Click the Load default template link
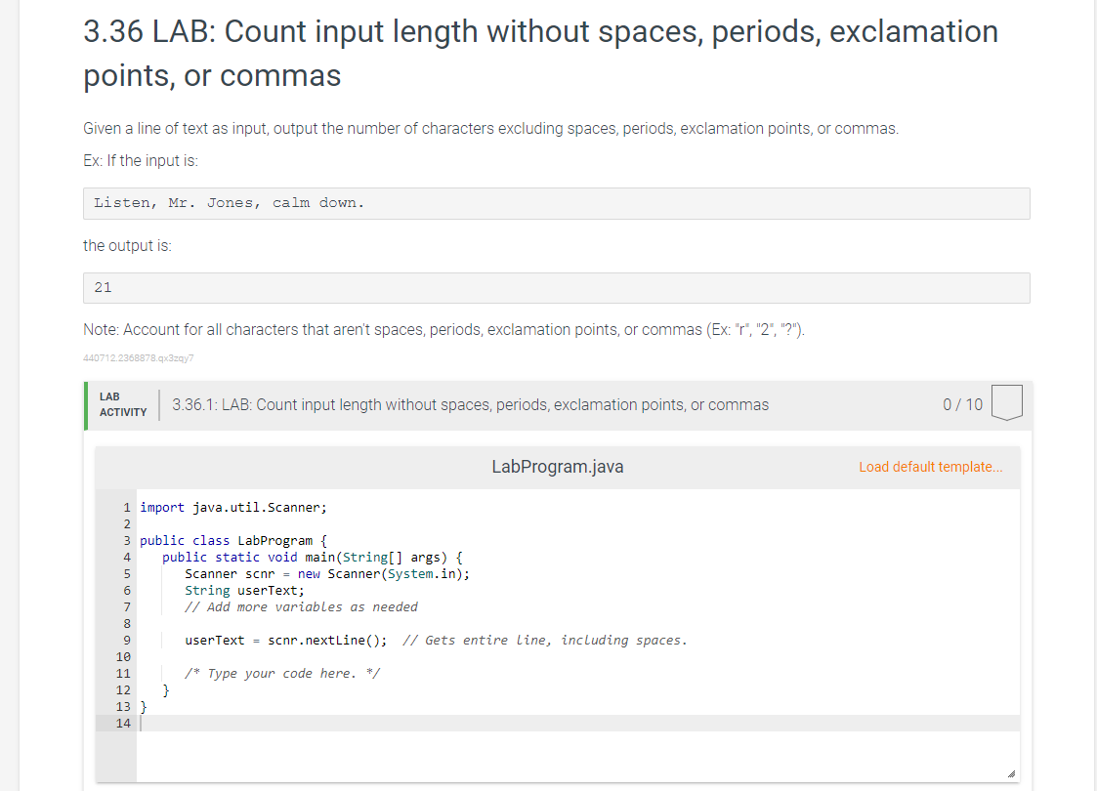The image size is (1097, 791). tap(930, 467)
